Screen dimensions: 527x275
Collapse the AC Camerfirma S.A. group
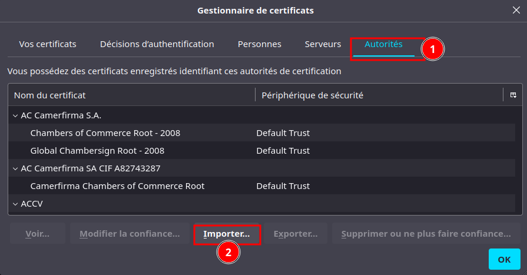(x=15, y=115)
